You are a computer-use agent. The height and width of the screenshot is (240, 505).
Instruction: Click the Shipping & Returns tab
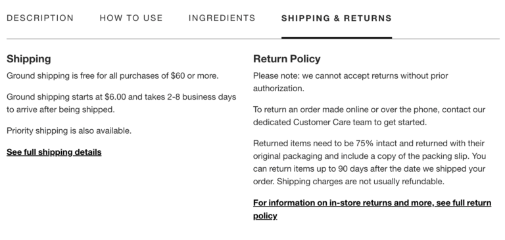click(337, 18)
